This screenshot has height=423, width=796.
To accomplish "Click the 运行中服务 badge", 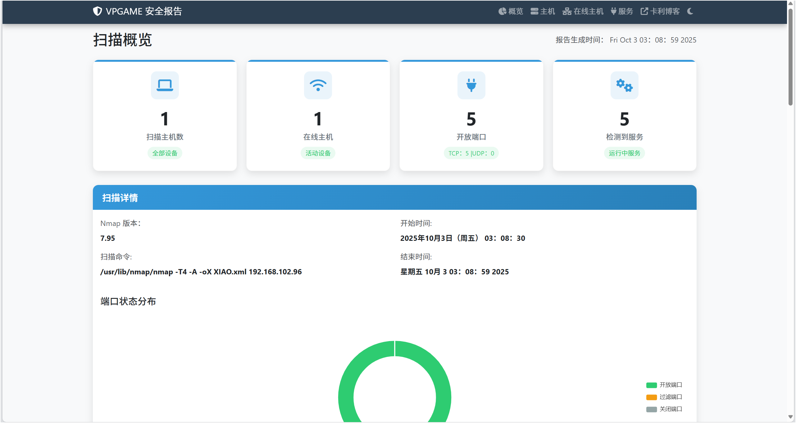I will [x=624, y=153].
